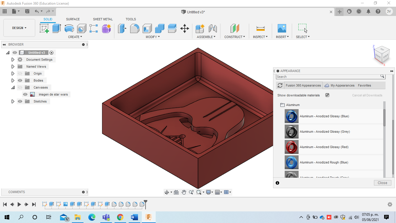
Task: Open notifications bell icon
Action: (x=368, y=11)
